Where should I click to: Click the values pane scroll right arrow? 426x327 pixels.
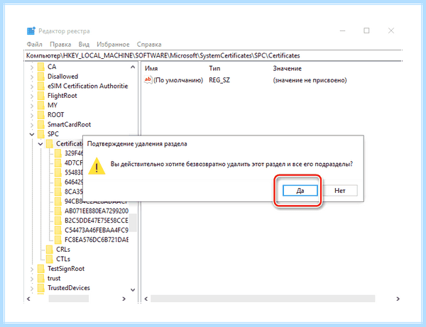coord(398,299)
